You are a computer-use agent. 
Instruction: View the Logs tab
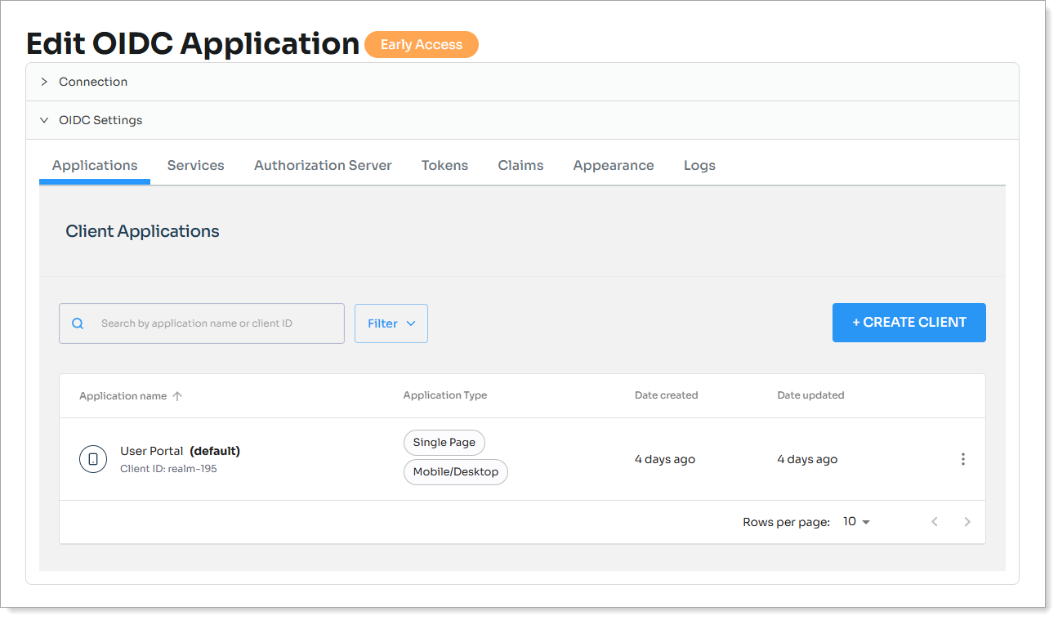click(699, 165)
